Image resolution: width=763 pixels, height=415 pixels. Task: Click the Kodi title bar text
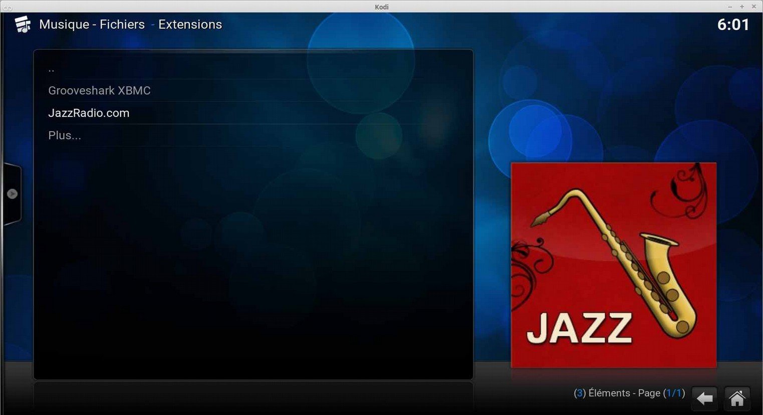[381, 7]
